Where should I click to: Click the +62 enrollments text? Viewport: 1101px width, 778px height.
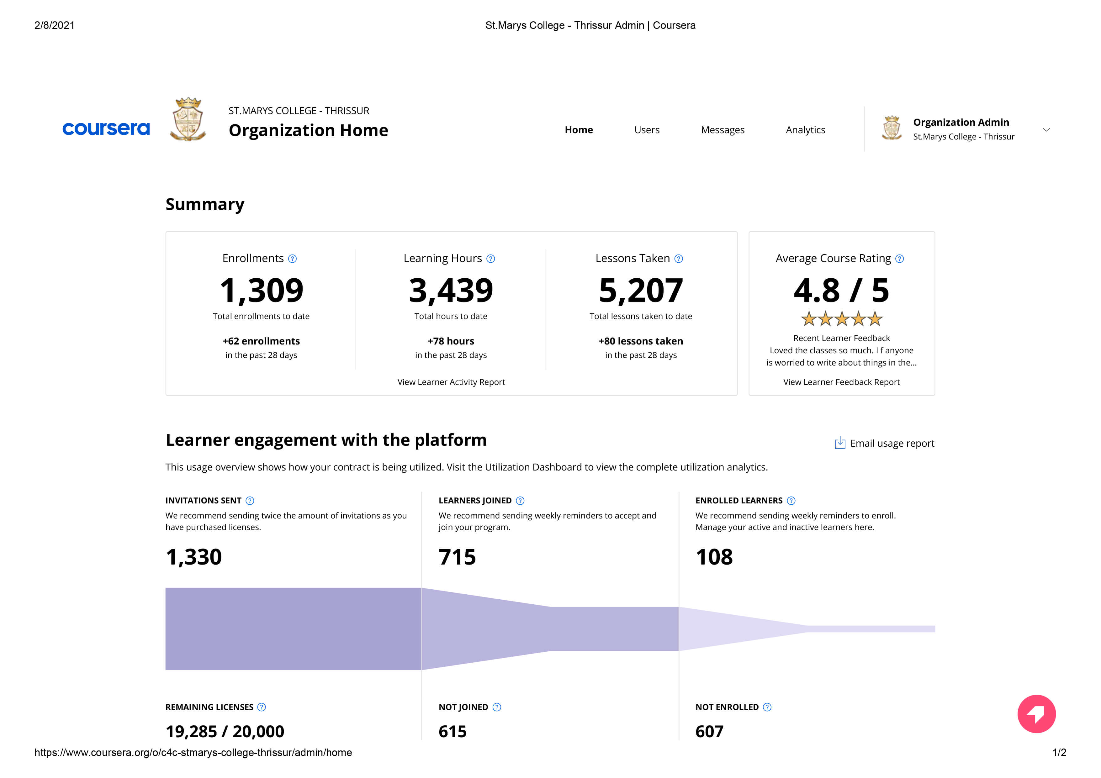click(x=261, y=341)
